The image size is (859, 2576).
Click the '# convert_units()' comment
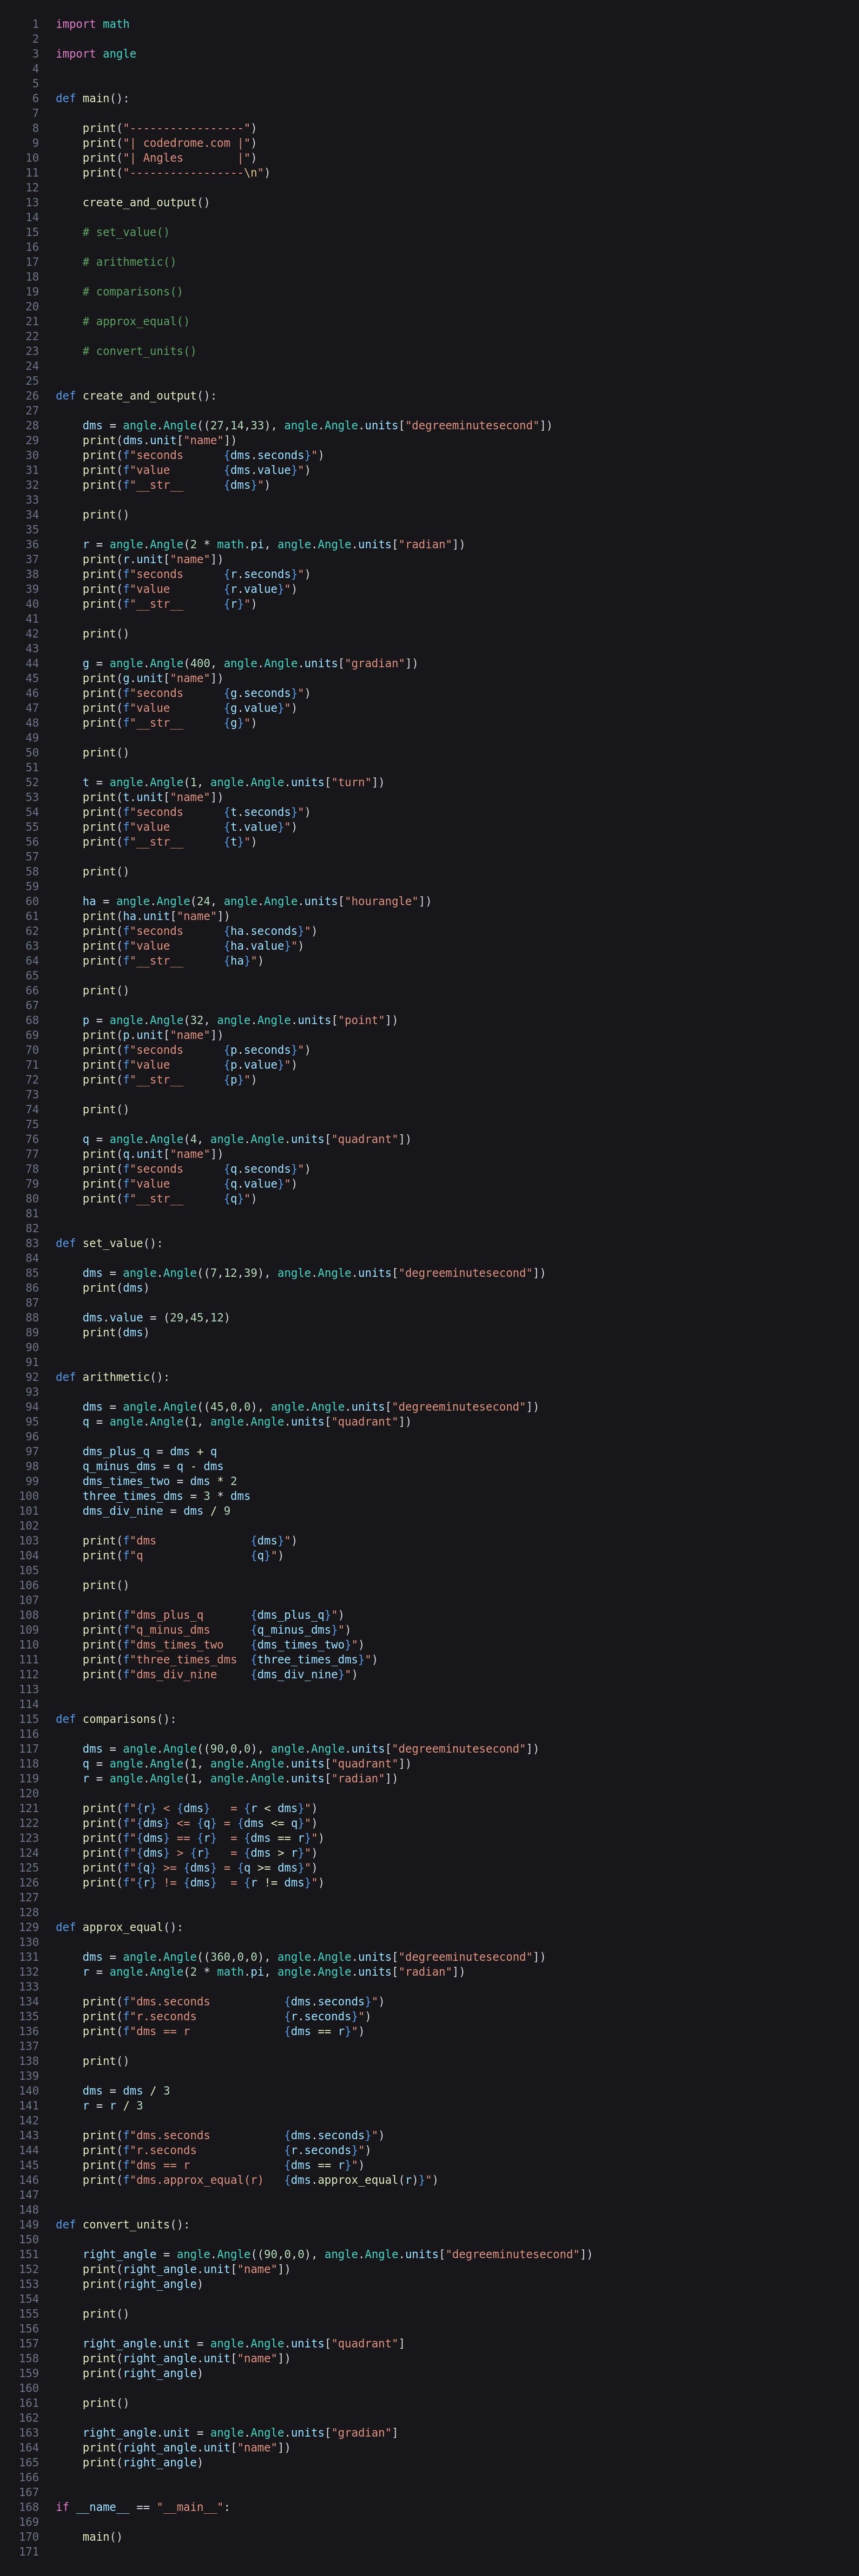coord(139,351)
